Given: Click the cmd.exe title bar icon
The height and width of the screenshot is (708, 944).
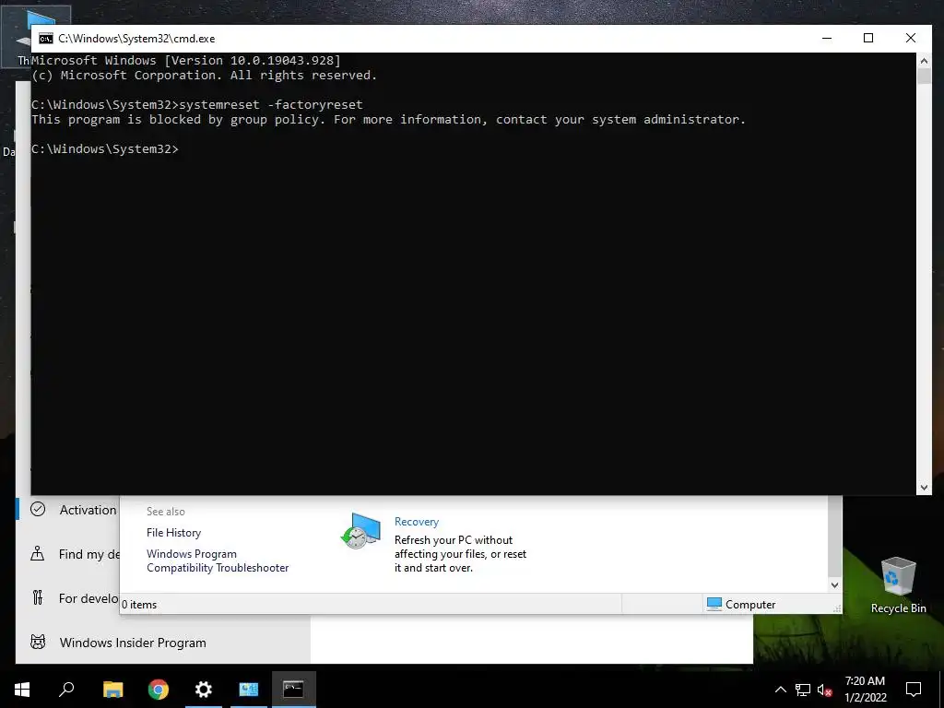Looking at the screenshot, I should [46, 39].
